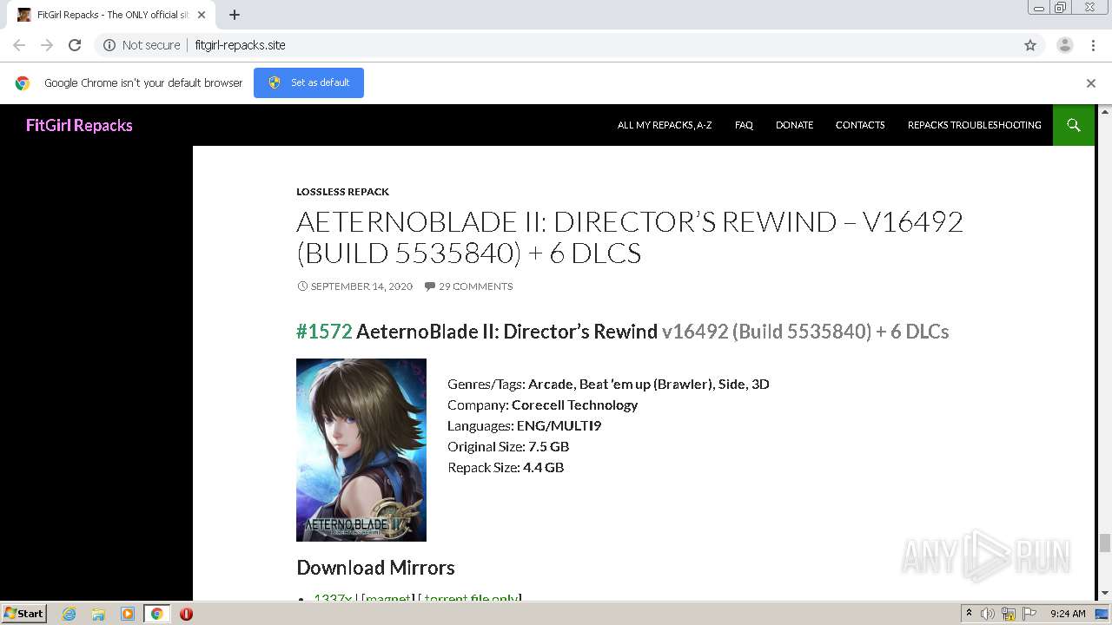Open the Donate page

click(794, 125)
